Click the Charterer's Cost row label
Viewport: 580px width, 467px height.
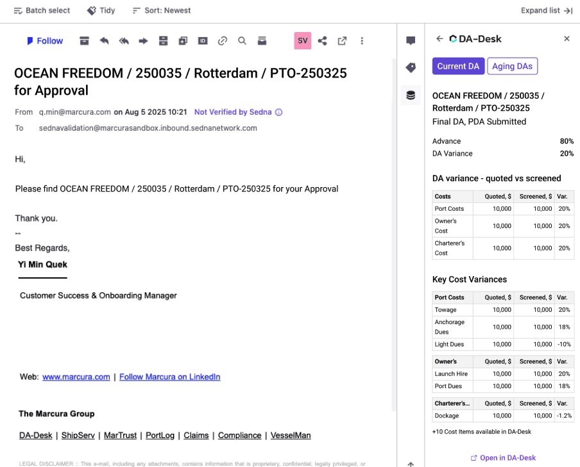pyautogui.click(x=449, y=248)
